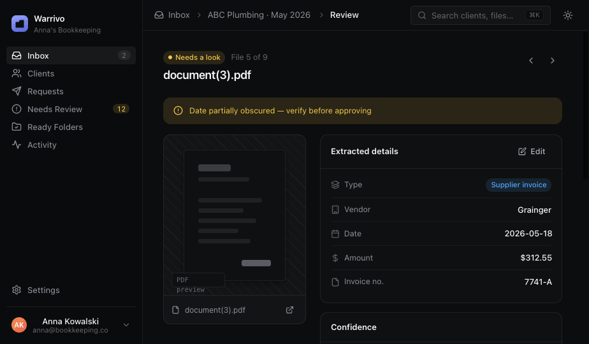This screenshot has width=589, height=344.
Task: Open the Needs Review list
Action: [x=71, y=110]
